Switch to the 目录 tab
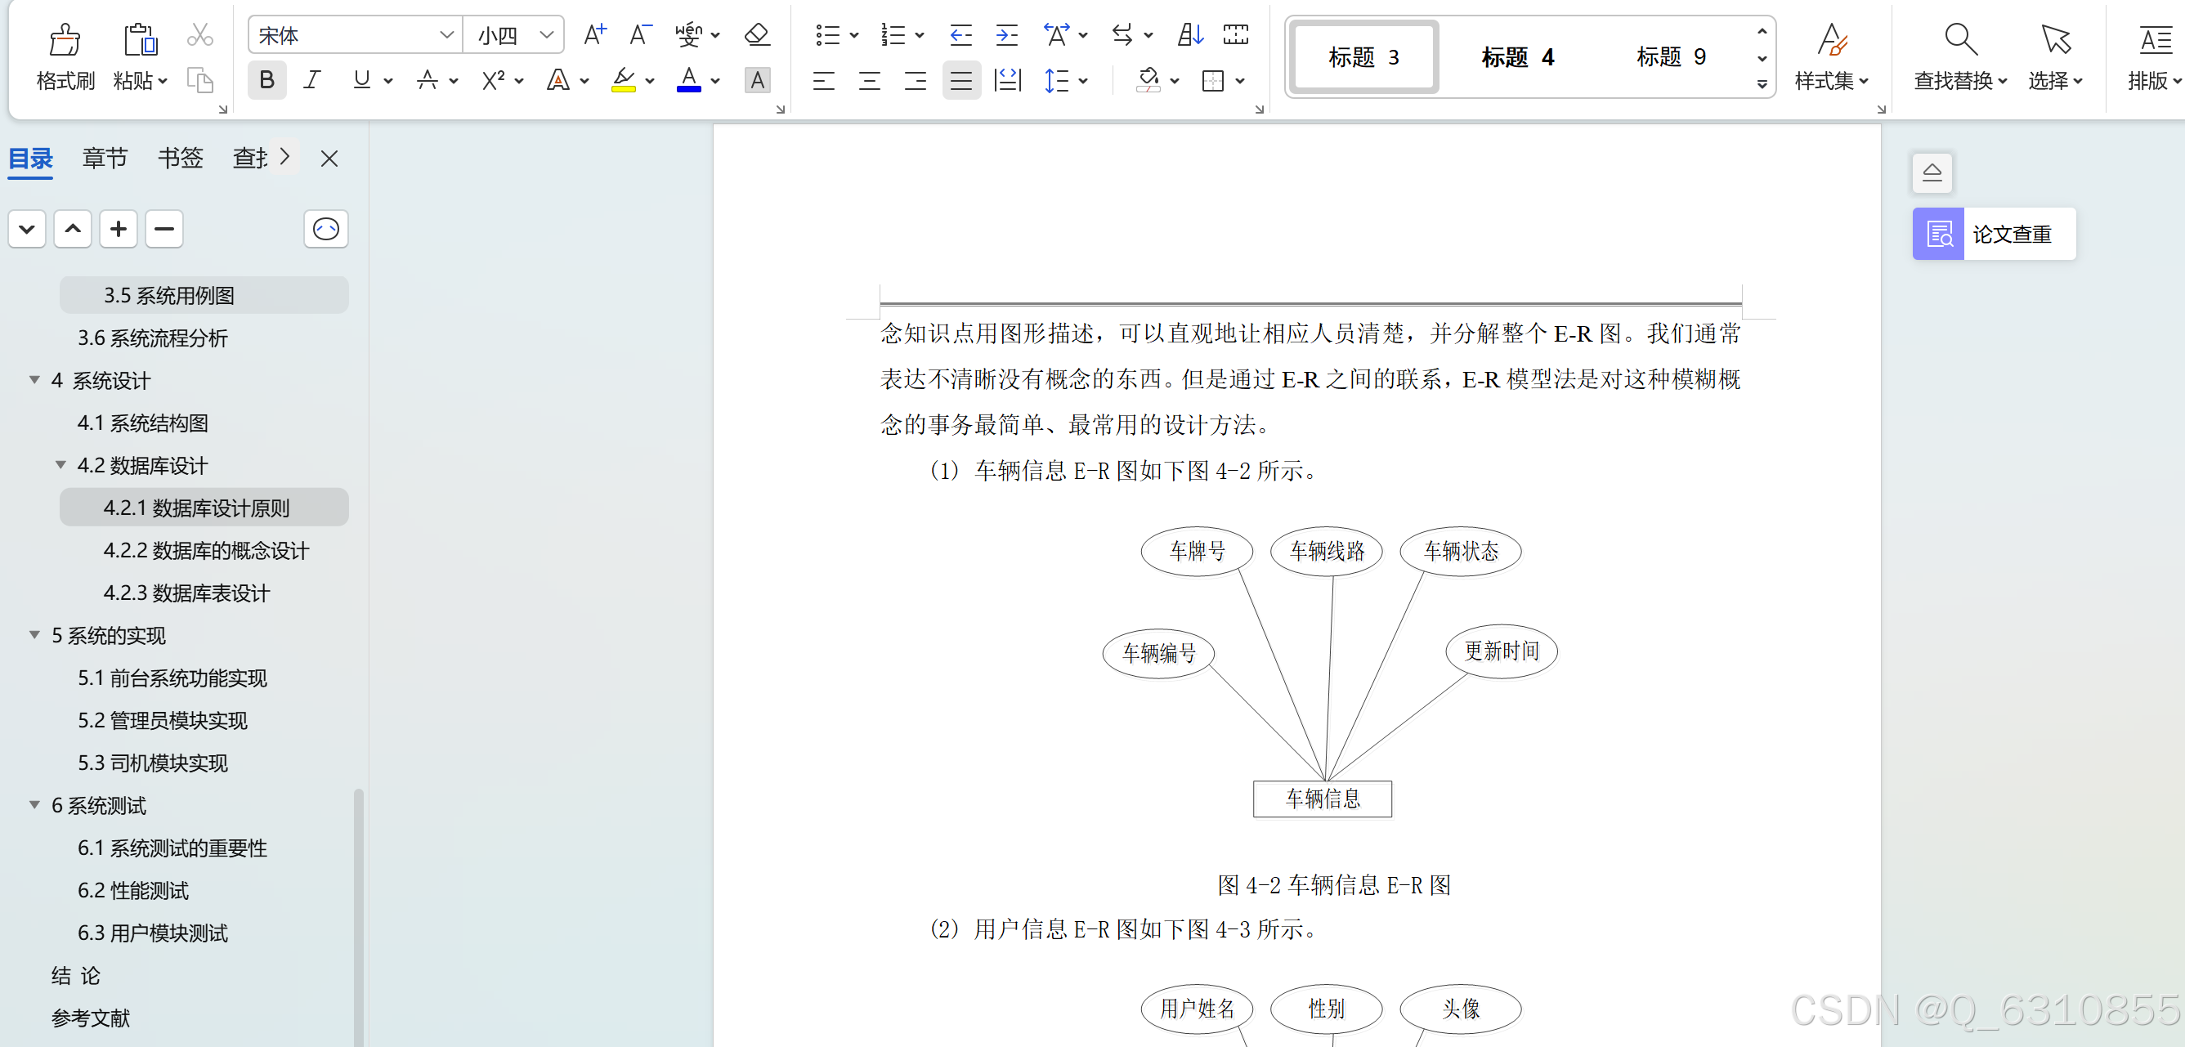 click(30, 159)
